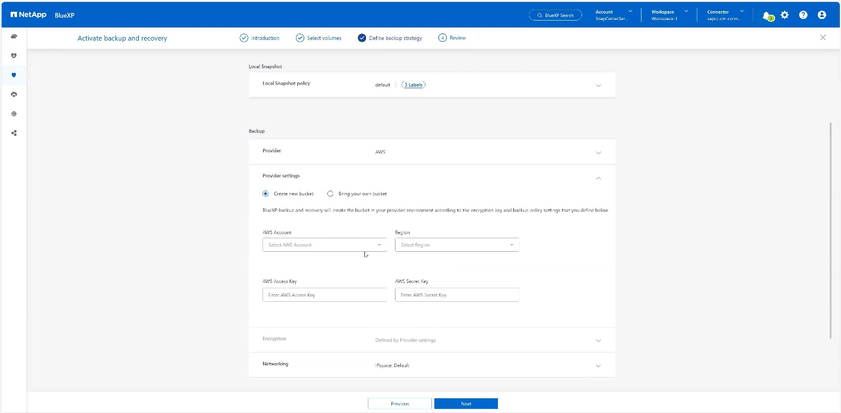Click the Health heart-shield sidebar icon
841x413 pixels.
[x=14, y=56]
